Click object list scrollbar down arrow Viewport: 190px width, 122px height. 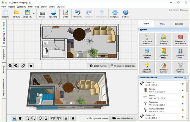pyautogui.click(x=187, y=119)
